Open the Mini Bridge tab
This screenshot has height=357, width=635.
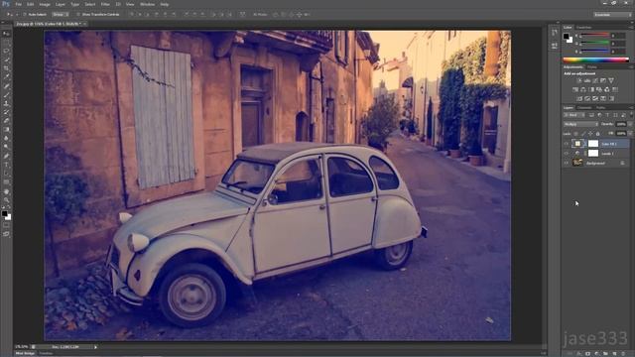click(25, 353)
